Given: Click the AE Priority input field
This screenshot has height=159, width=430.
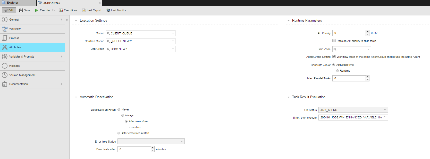Looking at the screenshot, I should [x=349, y=33].
